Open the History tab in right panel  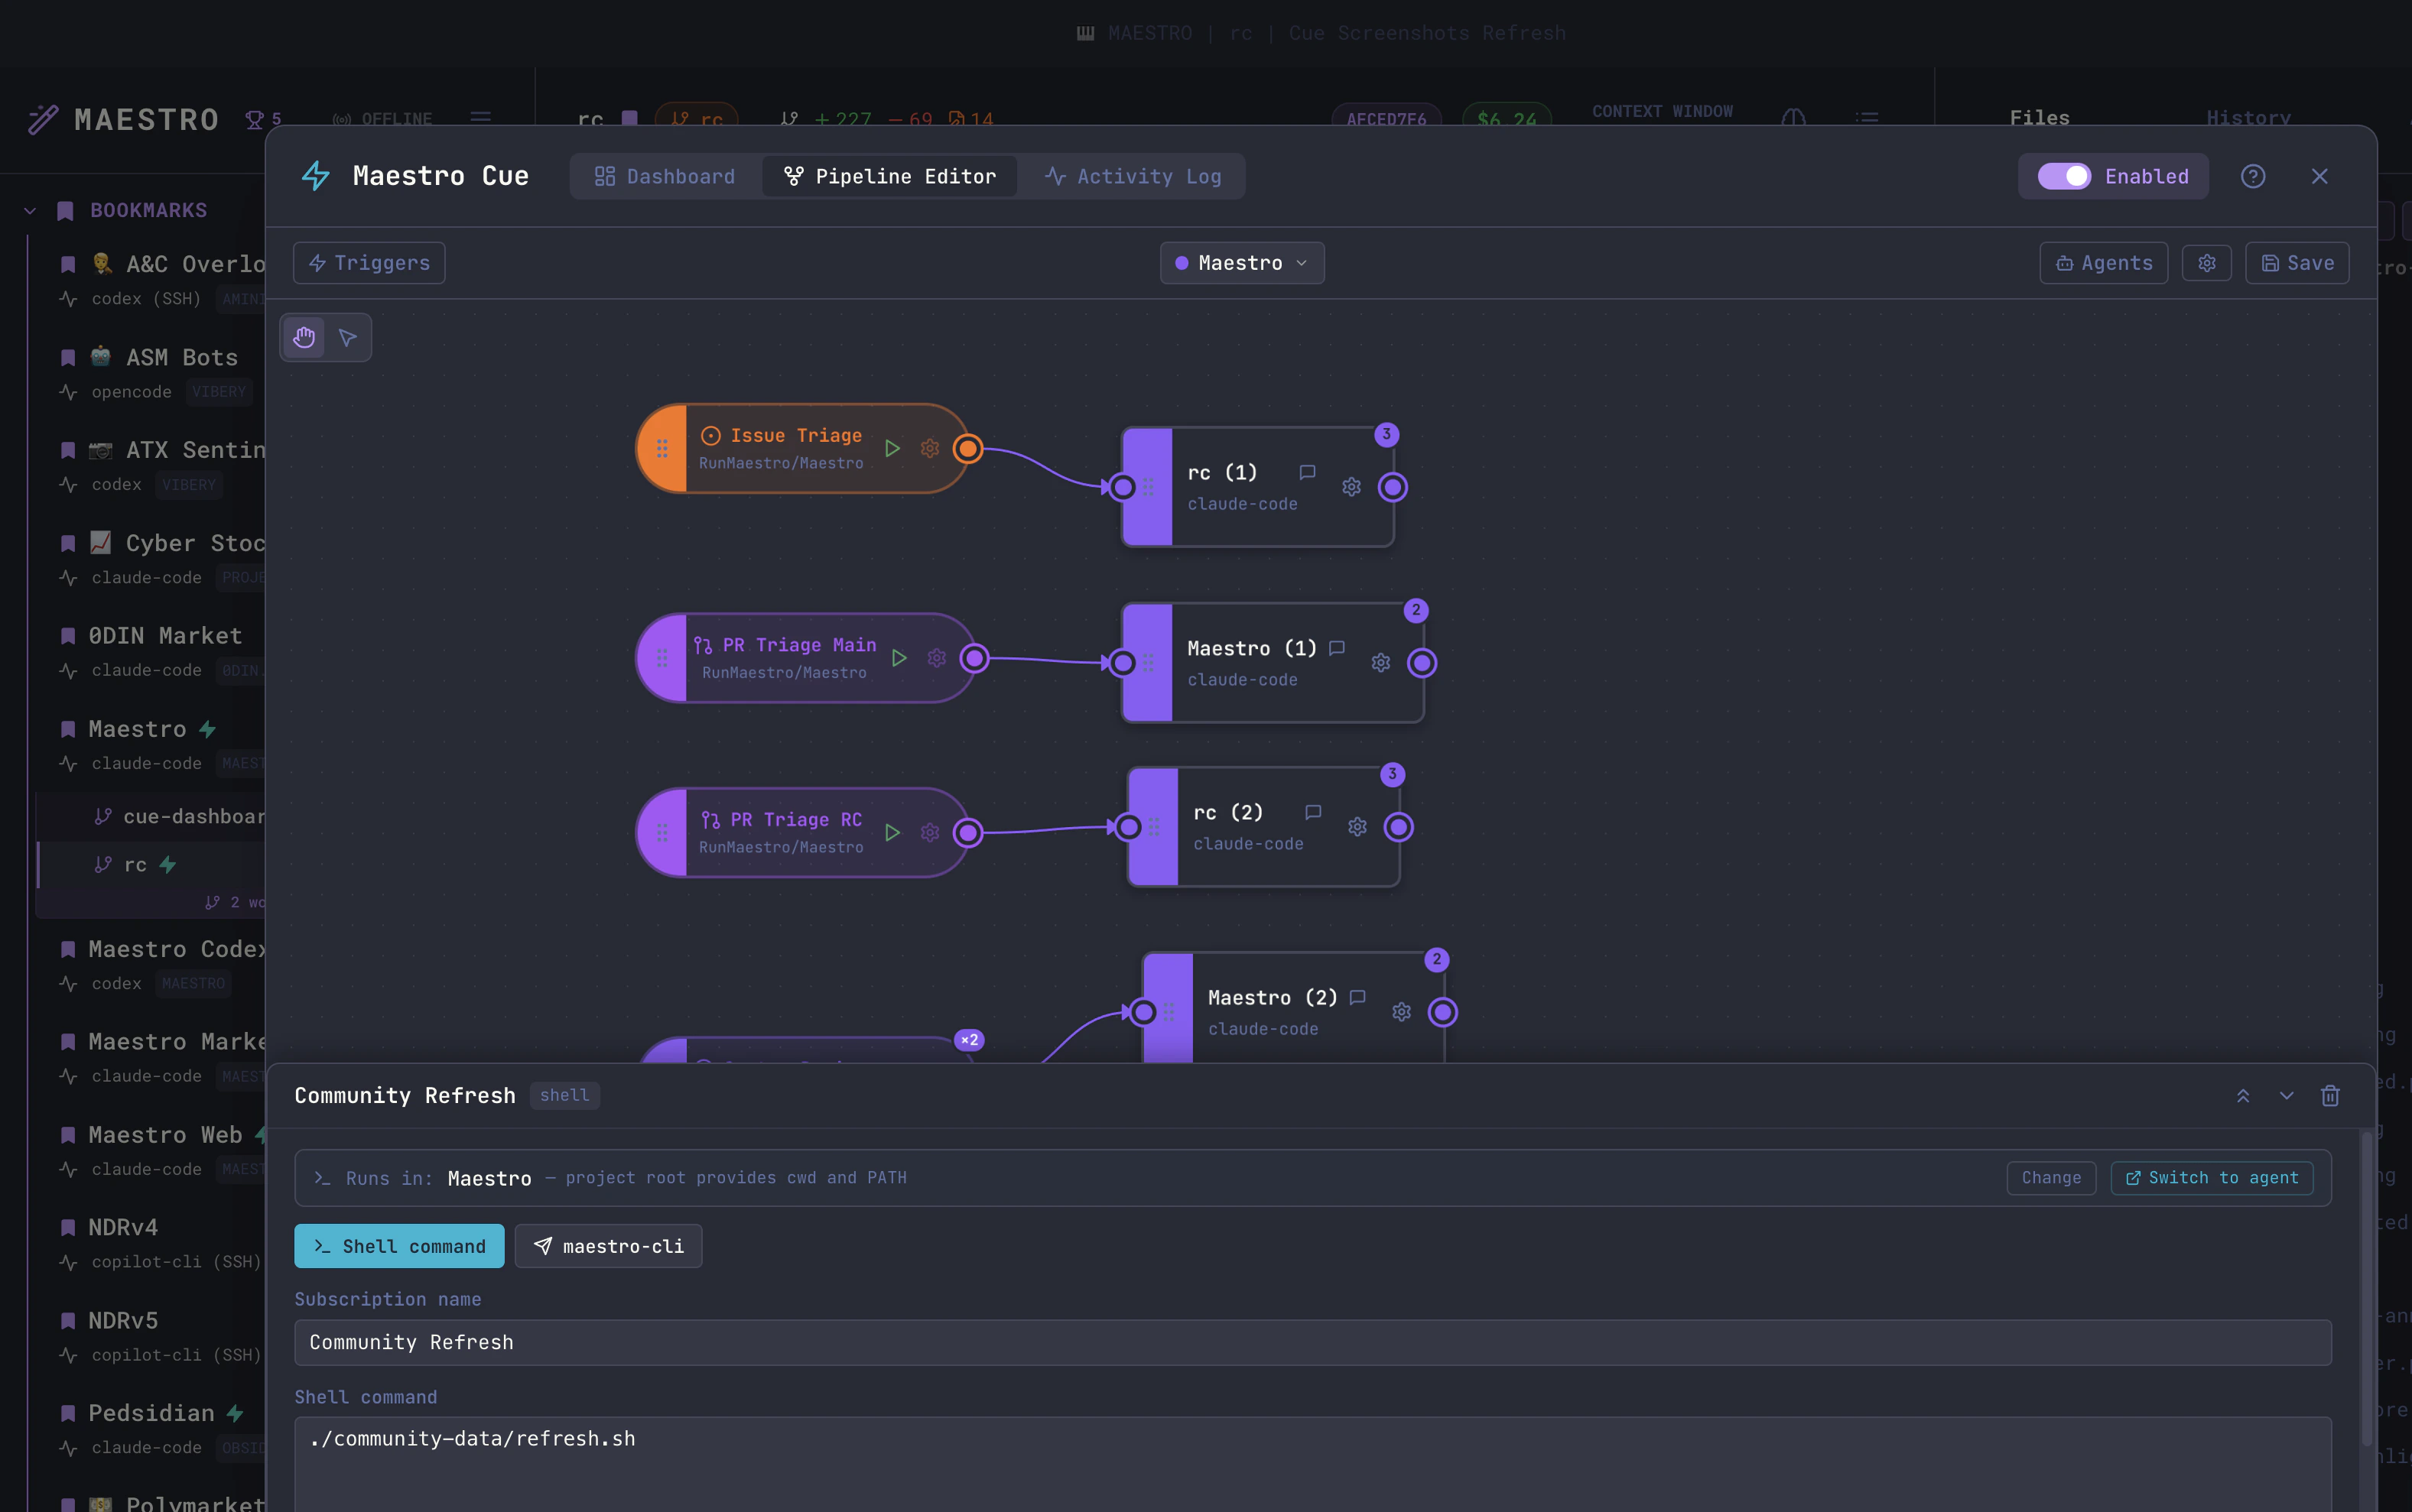tap(2249, 118)
